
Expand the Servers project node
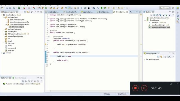[2, 53]
